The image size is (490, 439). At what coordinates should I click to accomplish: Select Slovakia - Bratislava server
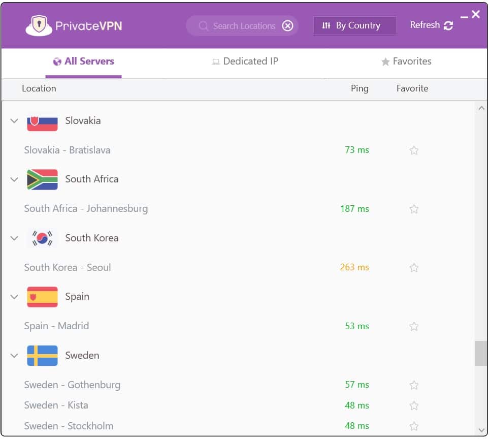pos(67,150)
